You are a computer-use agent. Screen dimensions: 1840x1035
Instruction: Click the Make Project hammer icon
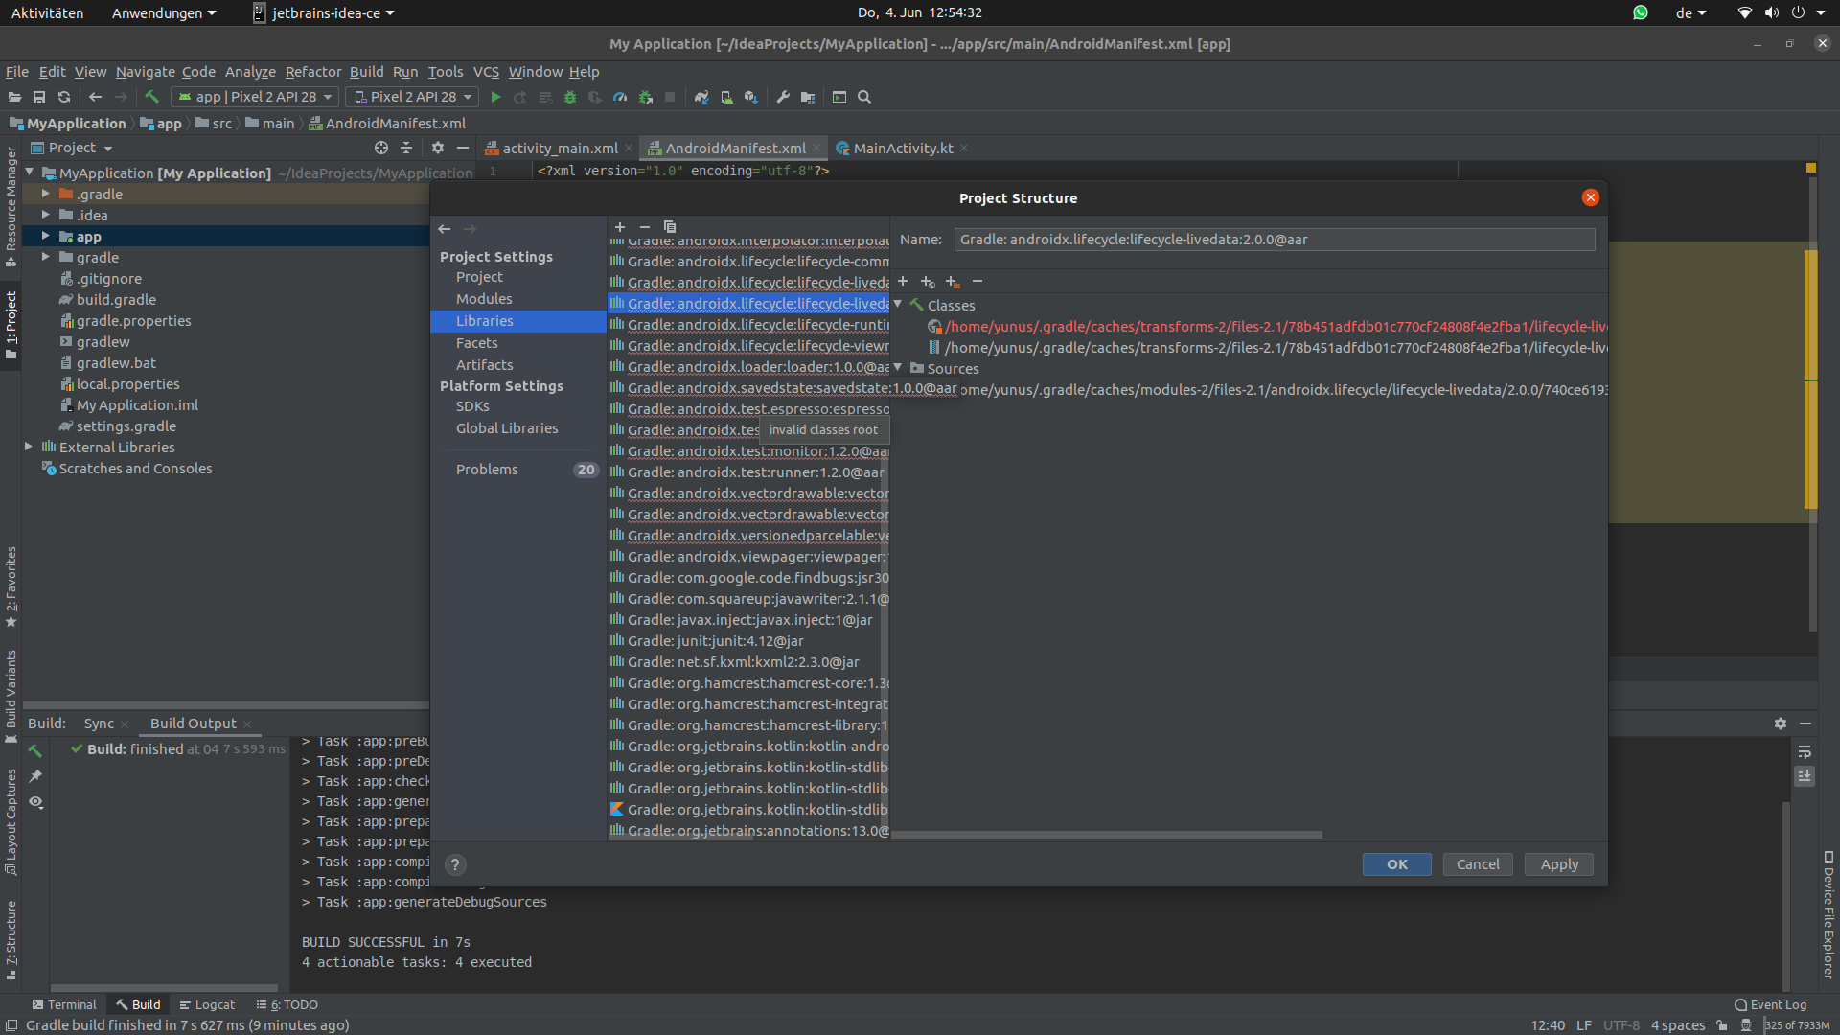(151, 97)
